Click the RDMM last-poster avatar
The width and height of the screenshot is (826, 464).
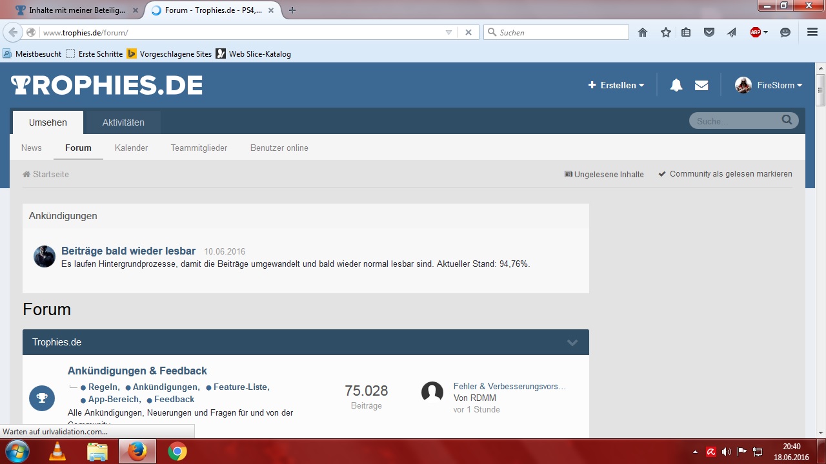[x=432, y=392]
